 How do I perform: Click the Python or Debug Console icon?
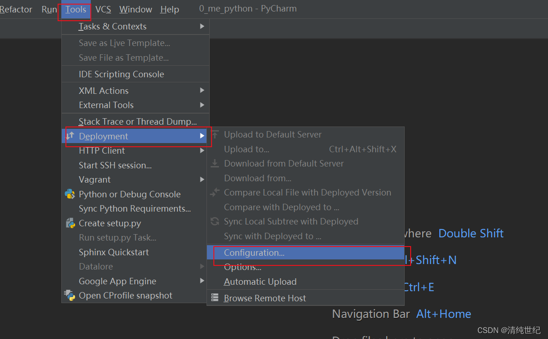coord(70,194)
